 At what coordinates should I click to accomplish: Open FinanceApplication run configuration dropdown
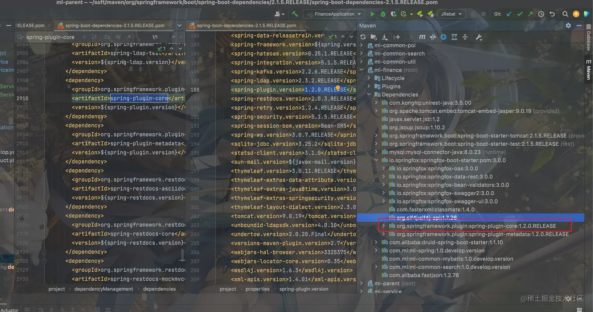(x=334, y=14)
